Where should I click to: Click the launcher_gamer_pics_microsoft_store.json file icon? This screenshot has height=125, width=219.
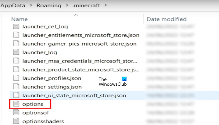(16, 43)
